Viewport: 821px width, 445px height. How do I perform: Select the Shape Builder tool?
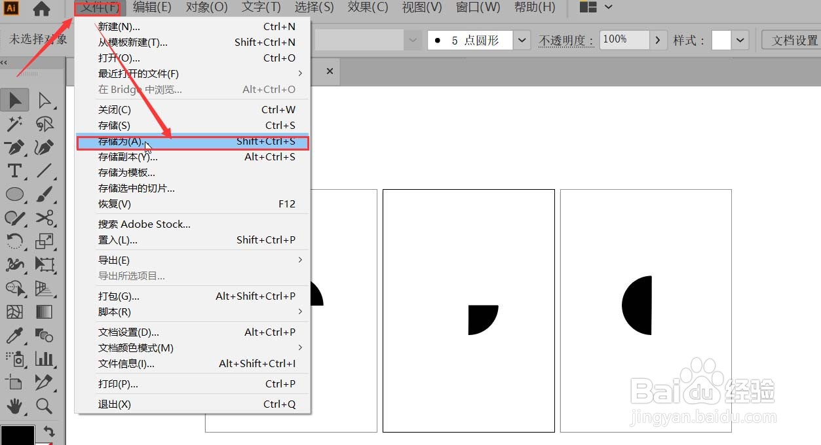click(15, 289)
